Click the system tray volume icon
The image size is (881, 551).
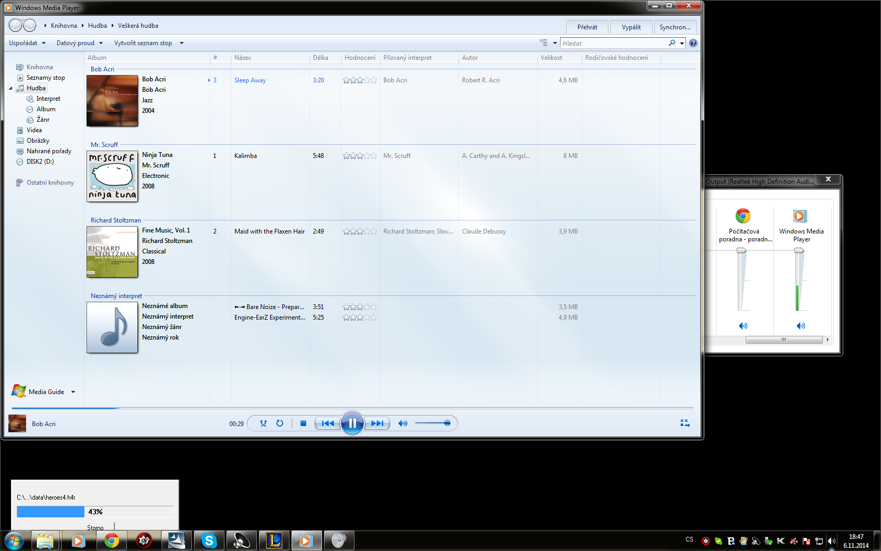tap(831, 541)
